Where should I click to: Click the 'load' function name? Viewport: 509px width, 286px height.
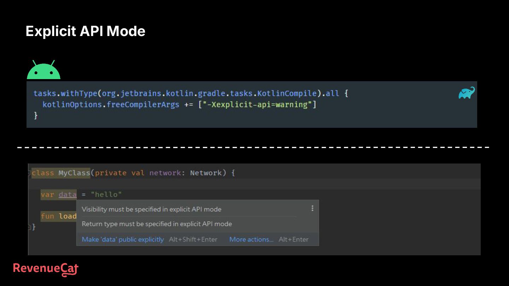tap(68, 216)
